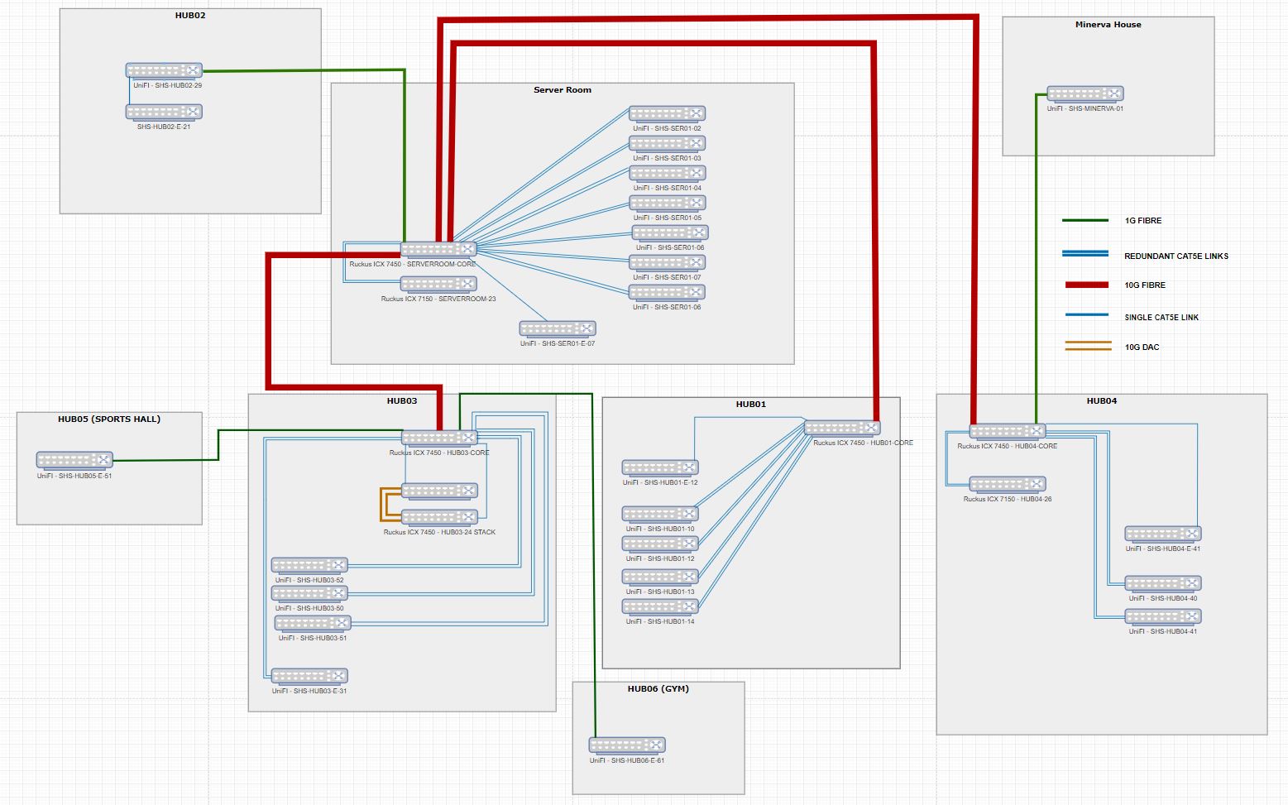
Task: Select the Ruckus ICX 7450 SERVERROOM-CORE switch icon
Action: click(x=438, y=249)
